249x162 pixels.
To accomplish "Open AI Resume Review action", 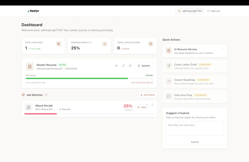I will tap(195, 51).
